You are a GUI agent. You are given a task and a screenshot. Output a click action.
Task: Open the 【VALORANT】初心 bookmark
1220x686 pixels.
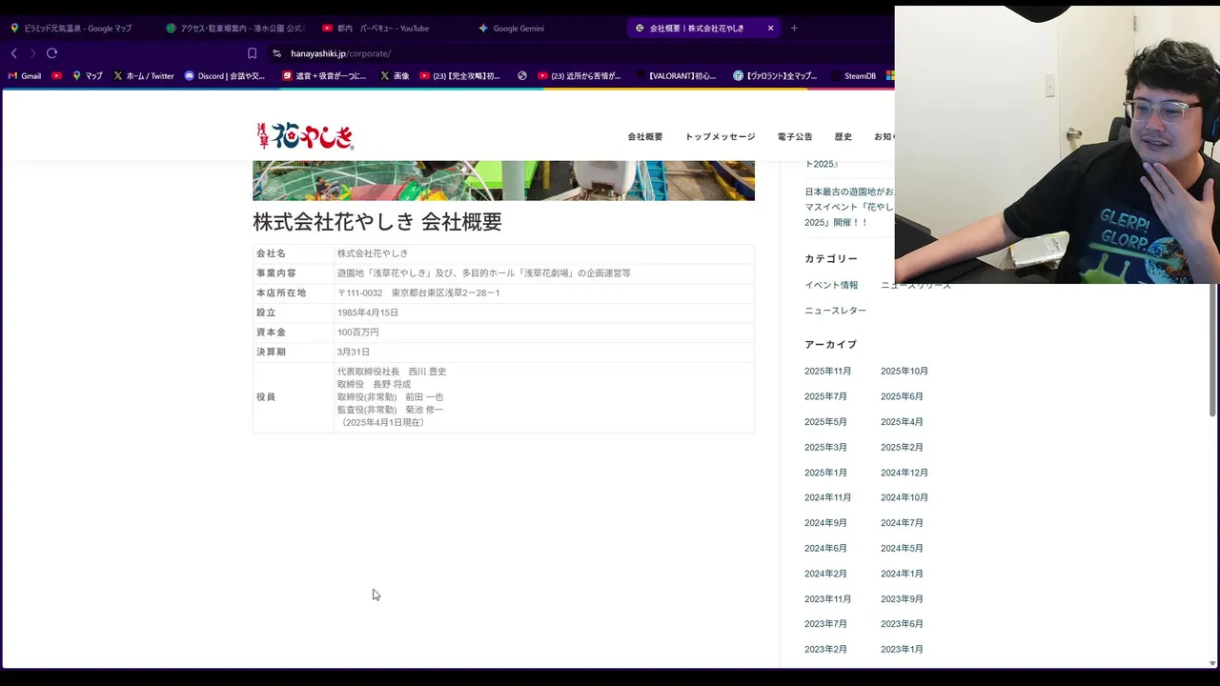click(675, 75)
